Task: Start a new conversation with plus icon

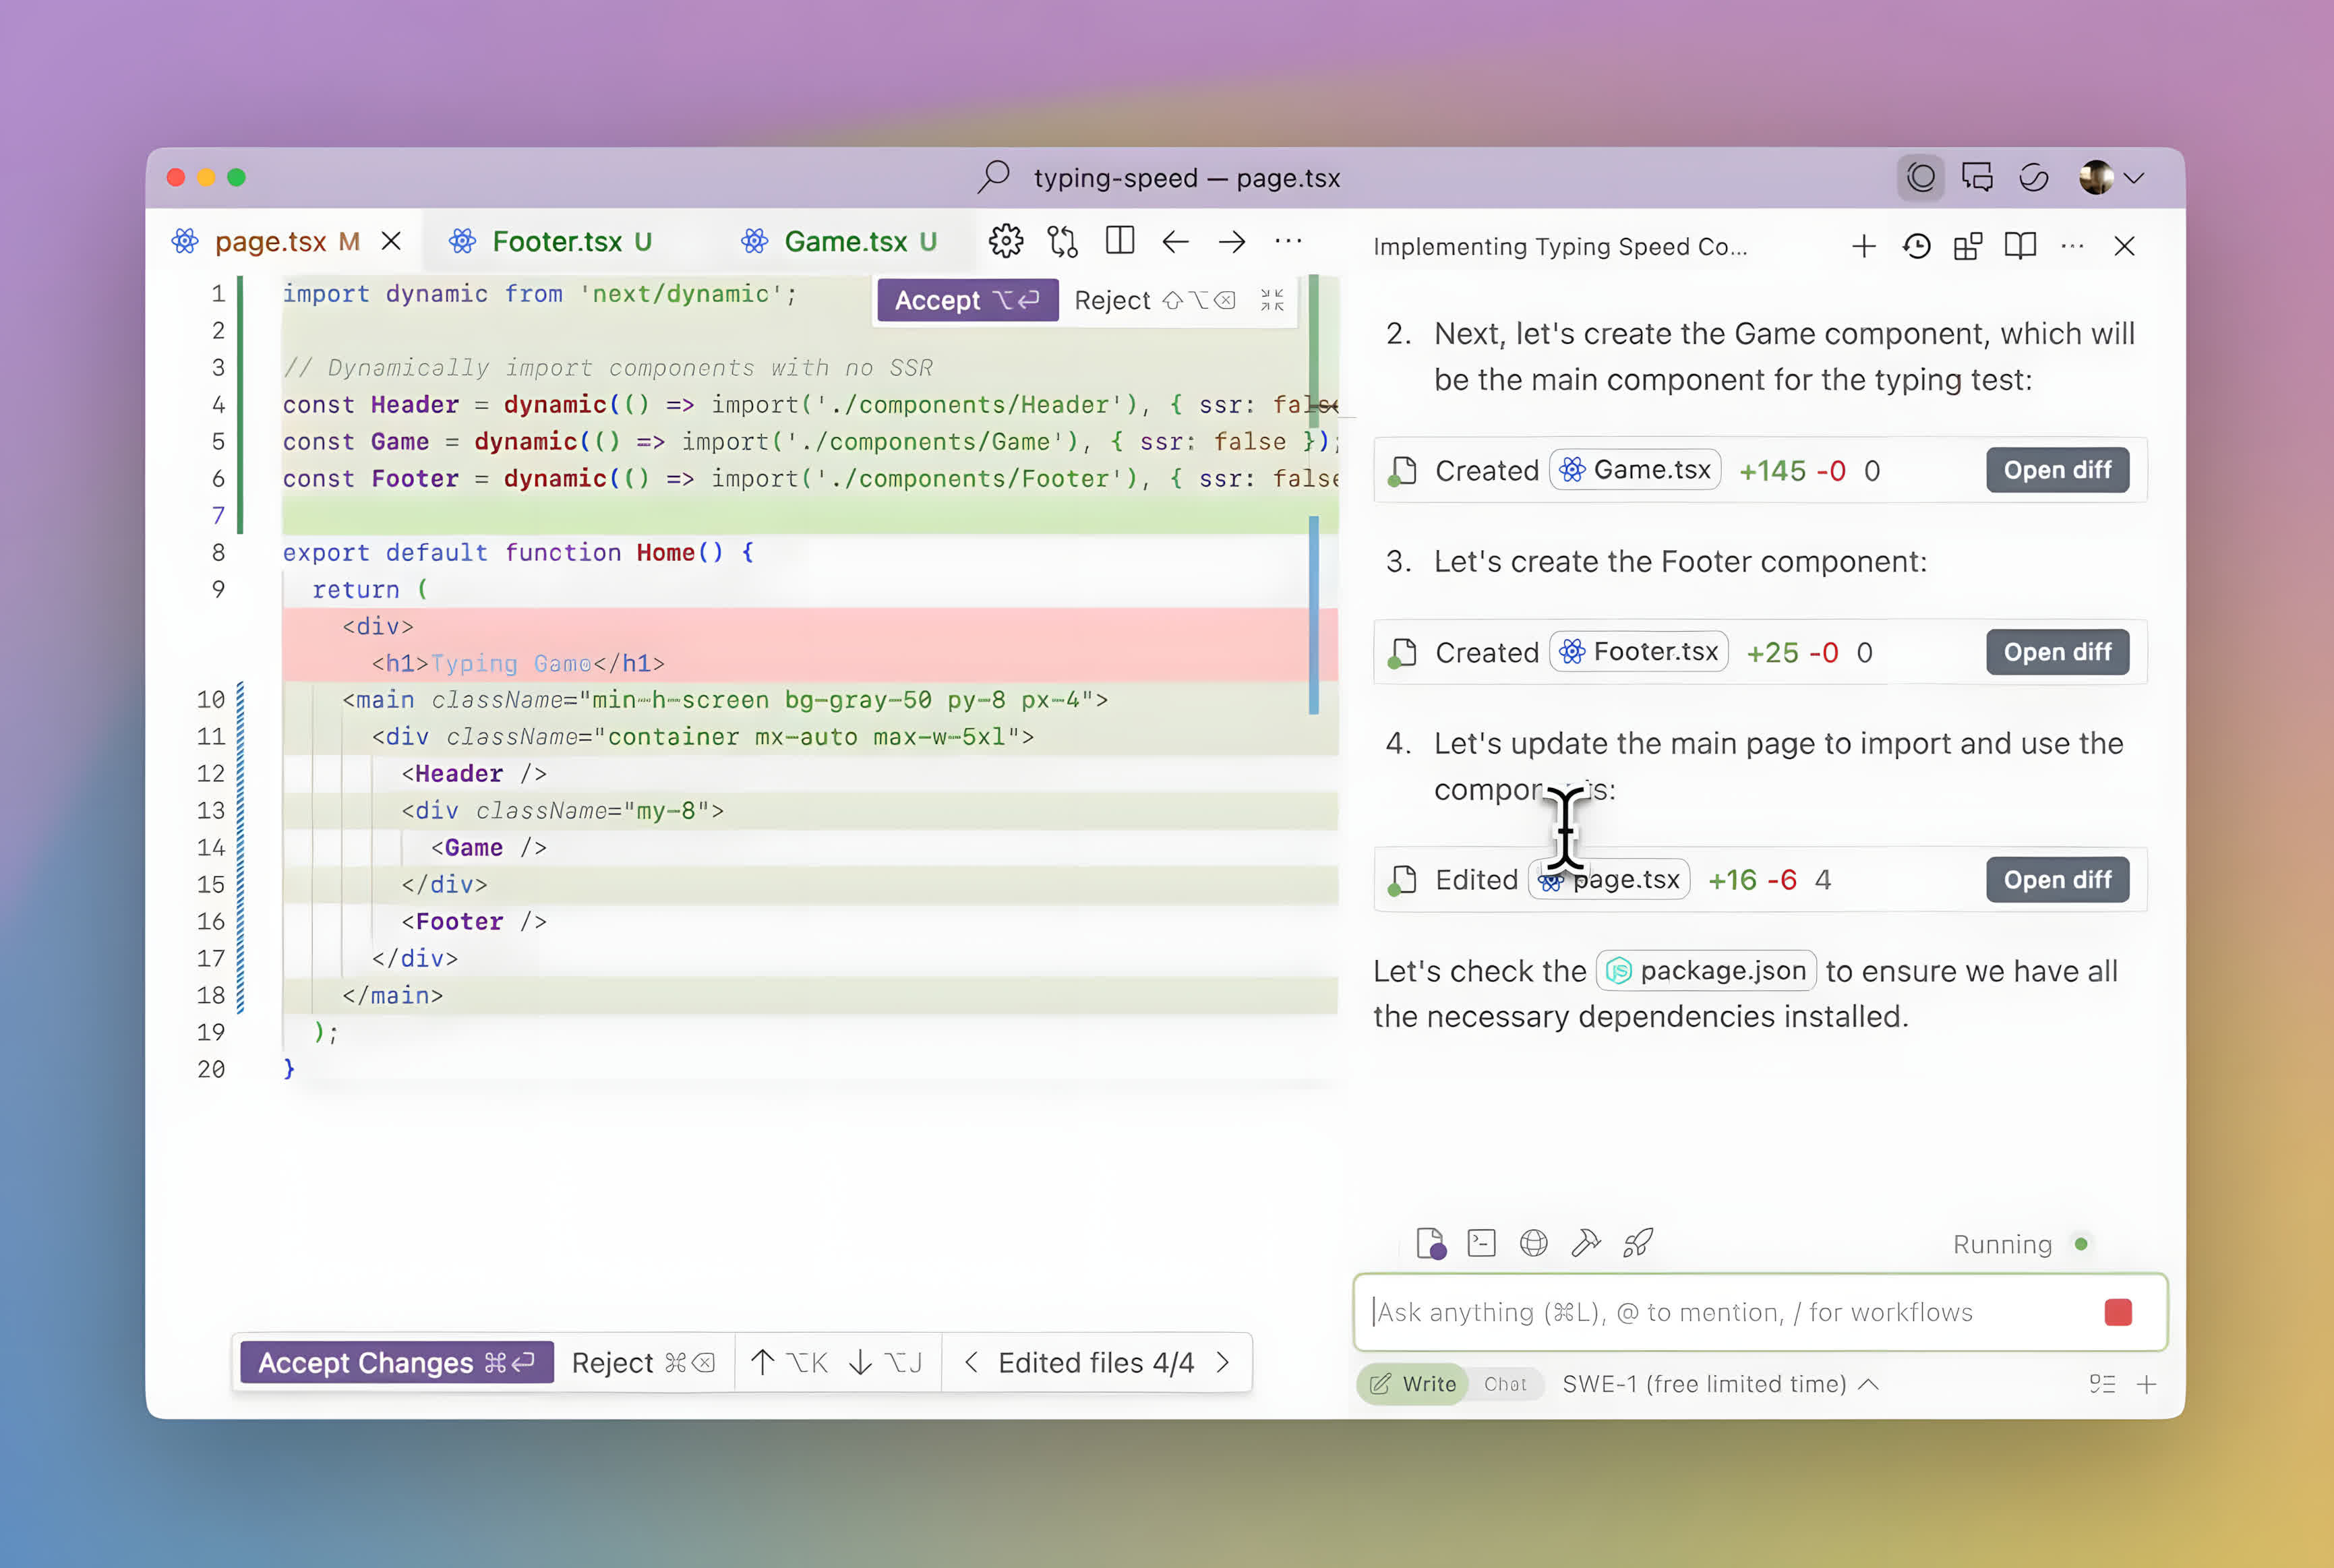Action: (1863, 246)
